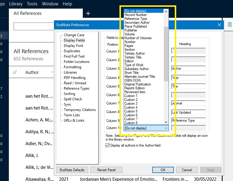Click the Cancel button
Image resolution: width=233 pixels, height=181 pixels.
pos(187,170)
